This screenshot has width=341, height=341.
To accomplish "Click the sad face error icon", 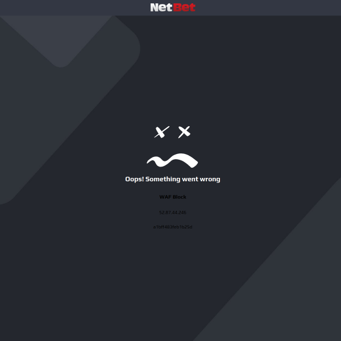I will click(x=172, y=147).
